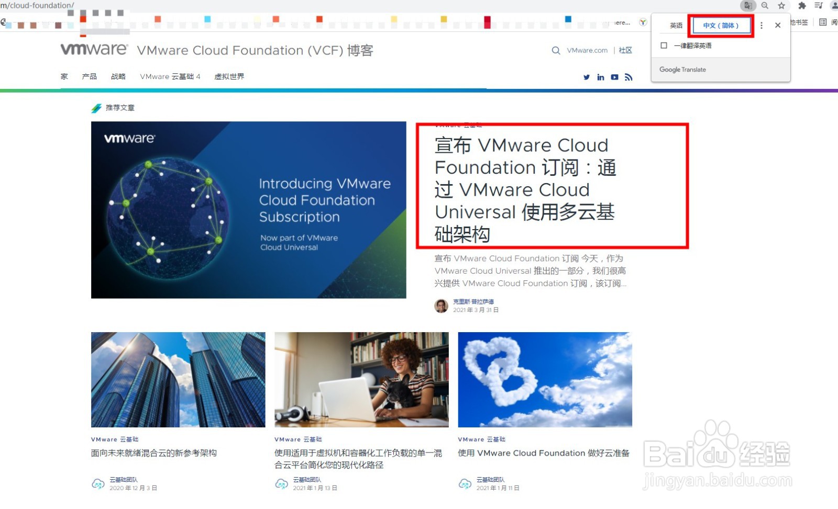Select the 英语 tab in translate popup

[x=676, y=26]
